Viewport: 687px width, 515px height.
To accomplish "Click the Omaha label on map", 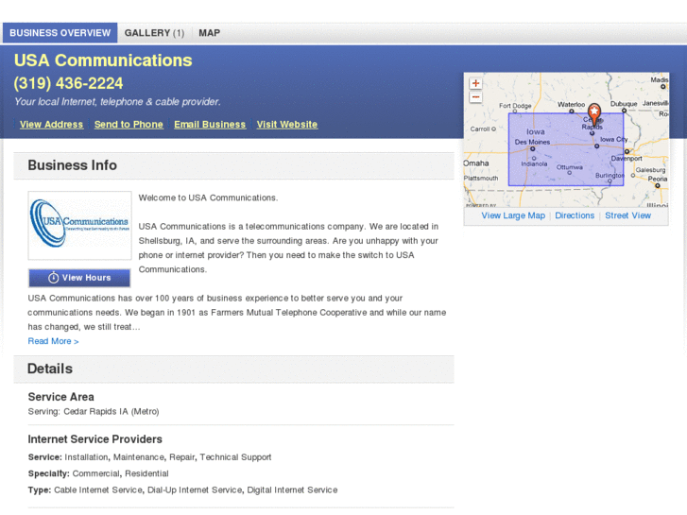I will coord(476,163).
